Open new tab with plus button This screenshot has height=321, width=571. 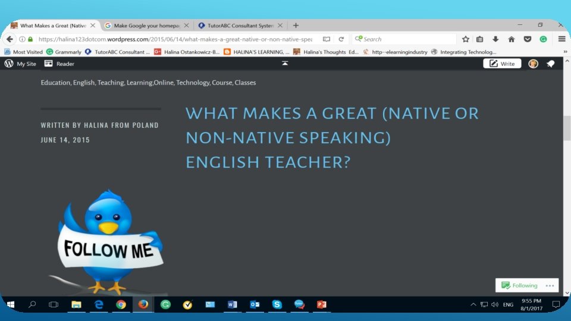point(296,26)
